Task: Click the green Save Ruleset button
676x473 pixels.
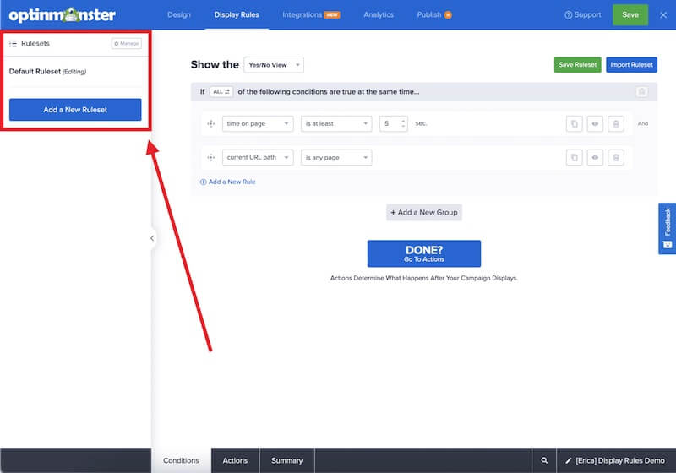Action: (x=577, y=65)
